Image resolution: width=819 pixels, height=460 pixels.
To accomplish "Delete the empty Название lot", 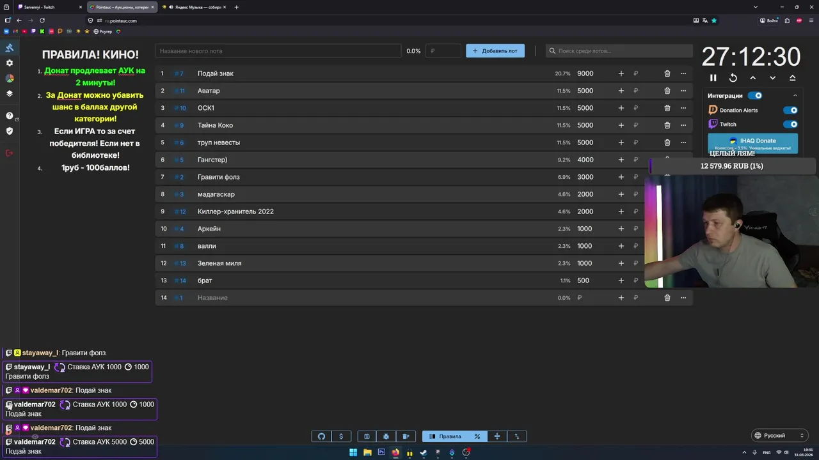I will point(667,298).
